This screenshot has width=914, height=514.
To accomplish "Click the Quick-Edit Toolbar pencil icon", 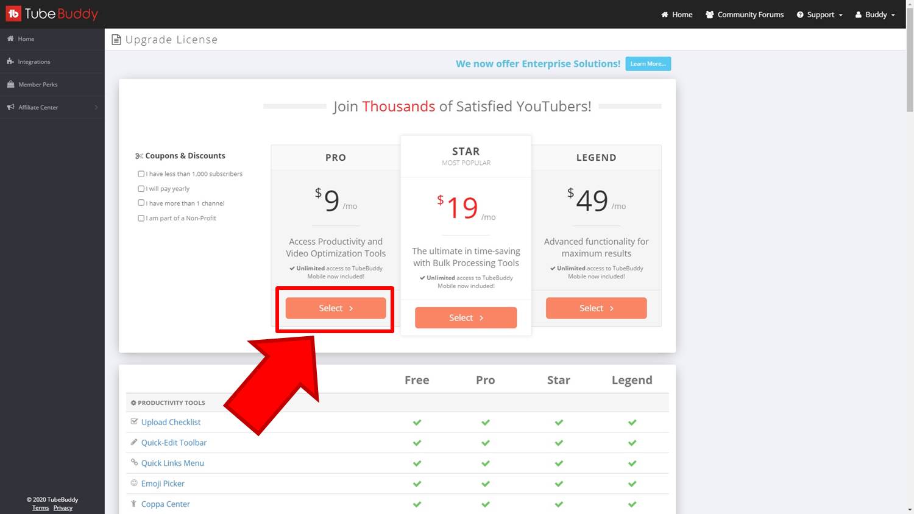I will coord(134,442).
